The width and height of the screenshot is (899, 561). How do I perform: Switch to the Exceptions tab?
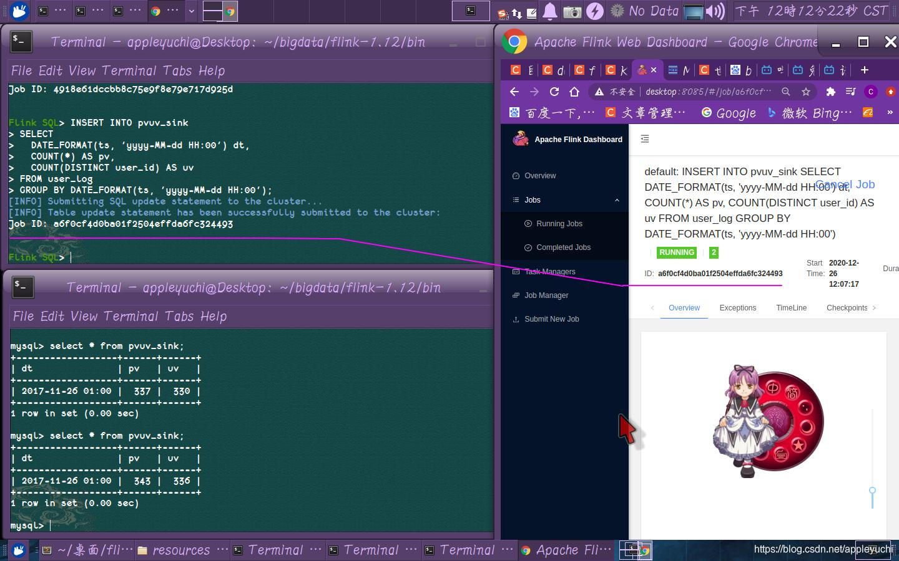point(738,307)
